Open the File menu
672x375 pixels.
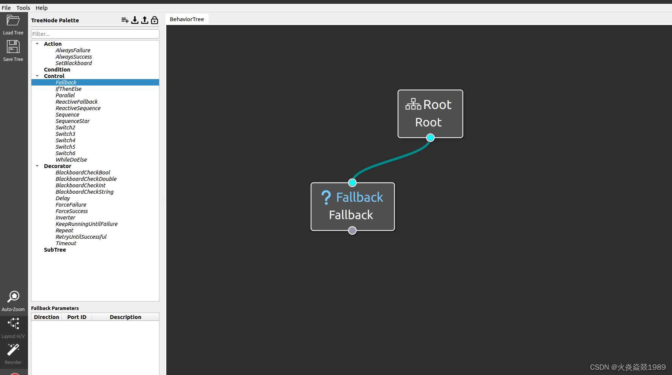click(x=6, y=8)
